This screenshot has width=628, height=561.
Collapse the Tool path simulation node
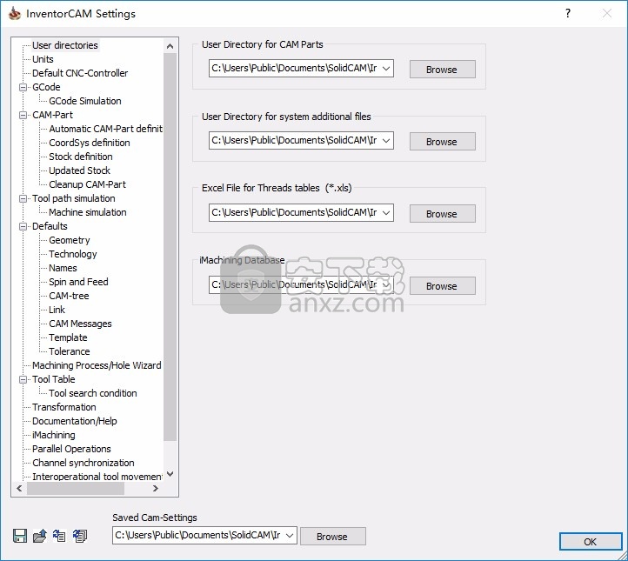point(23,198)
